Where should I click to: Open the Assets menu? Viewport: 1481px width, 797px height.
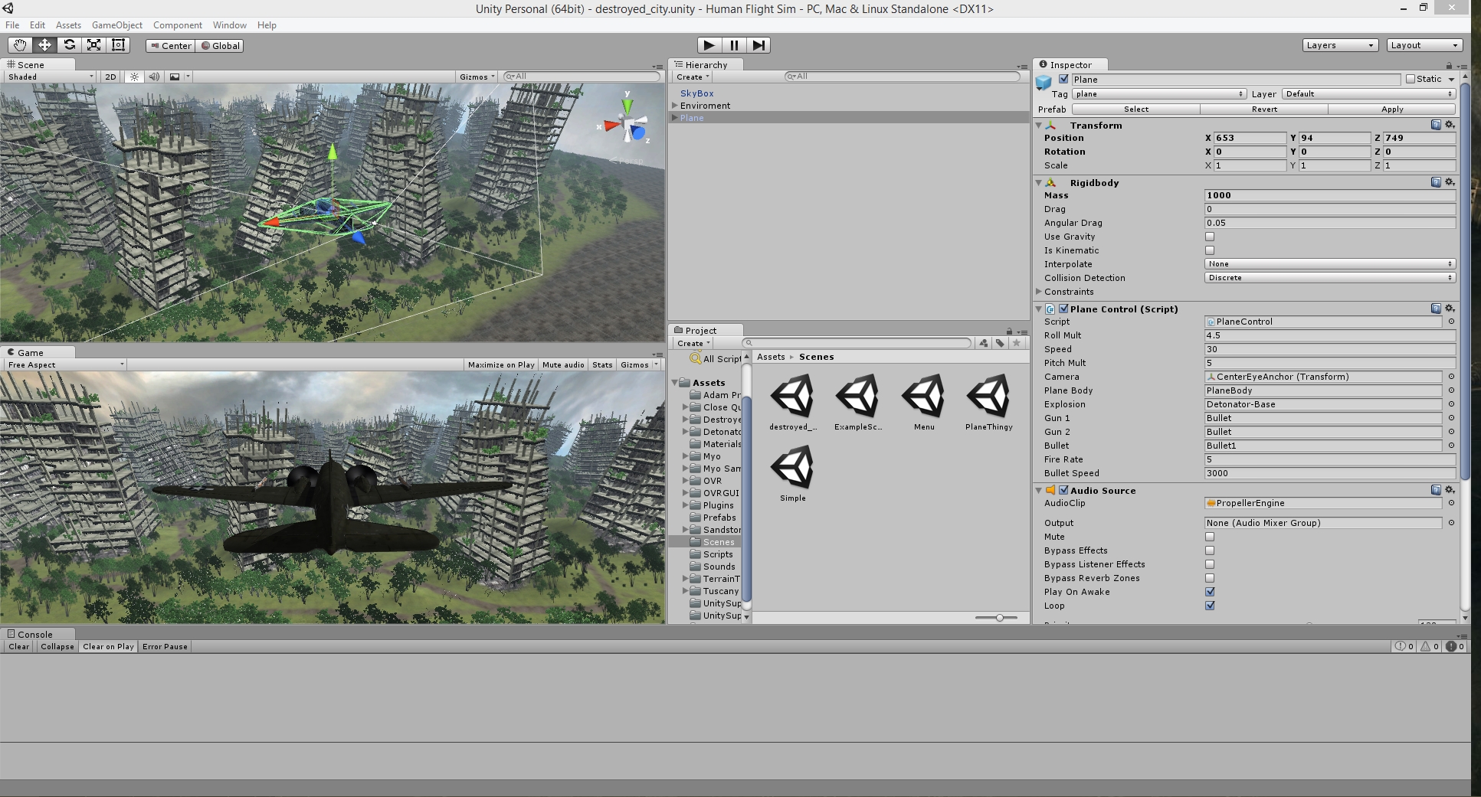68,25
